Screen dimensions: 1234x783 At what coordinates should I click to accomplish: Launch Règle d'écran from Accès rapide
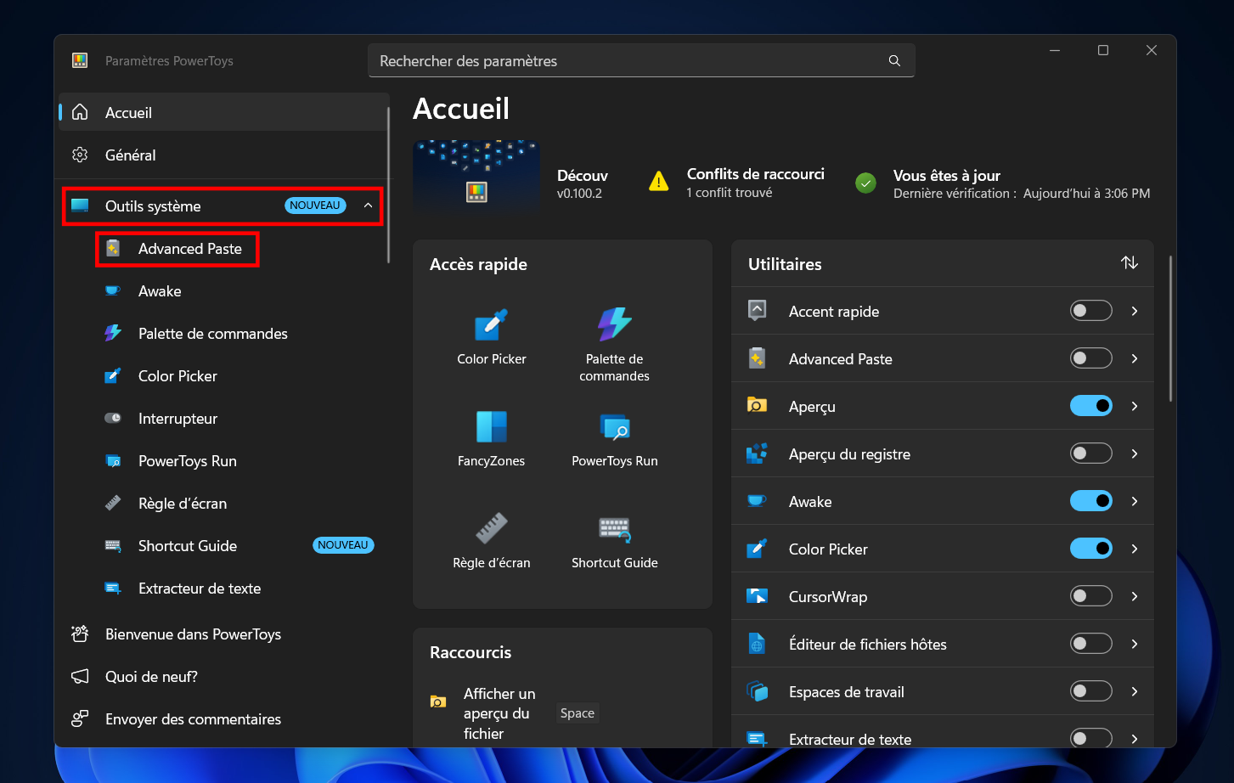click(x=492, y=541)
